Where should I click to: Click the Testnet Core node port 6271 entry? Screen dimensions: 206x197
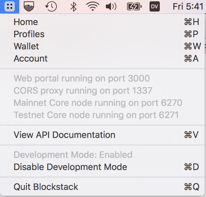[x=96, y=115]
